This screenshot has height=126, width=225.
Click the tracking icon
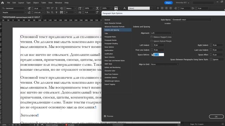click(62, 13)
